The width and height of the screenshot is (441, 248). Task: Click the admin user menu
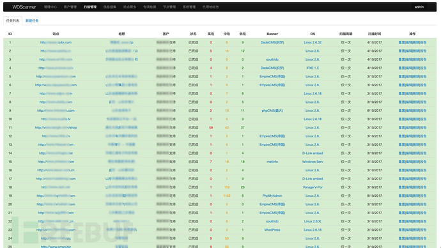pyautogui.click(x=419, y=7)
